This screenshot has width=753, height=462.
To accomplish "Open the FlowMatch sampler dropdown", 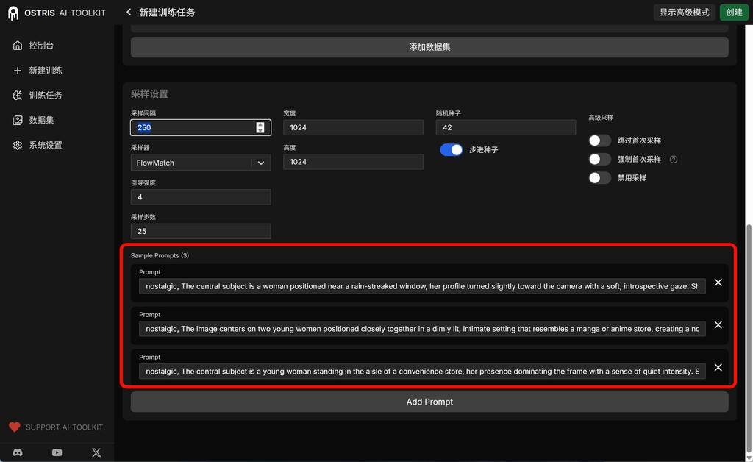I will pos(200,163).
